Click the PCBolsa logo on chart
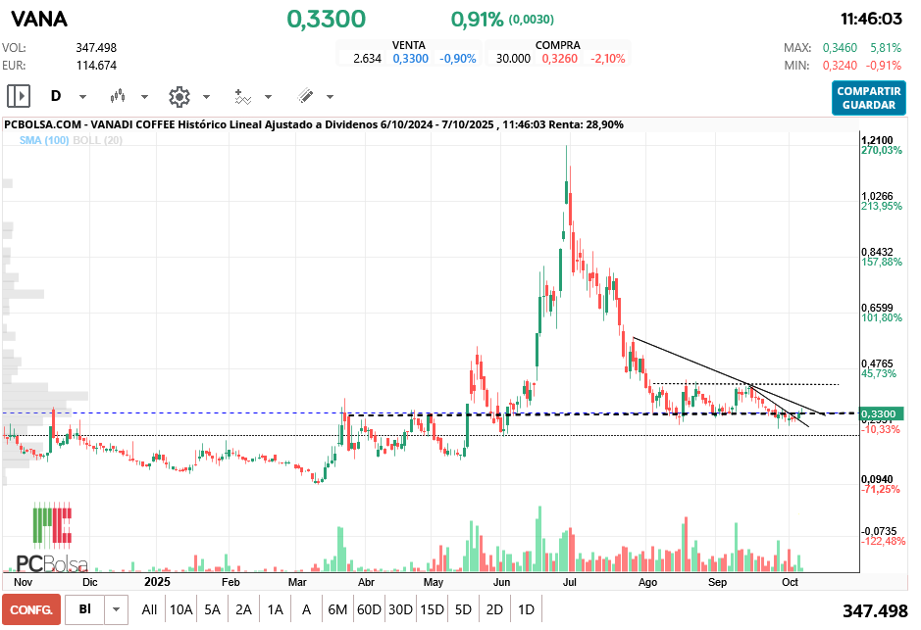921x630 pixels. pyautogui.click(x=52, y=539)
